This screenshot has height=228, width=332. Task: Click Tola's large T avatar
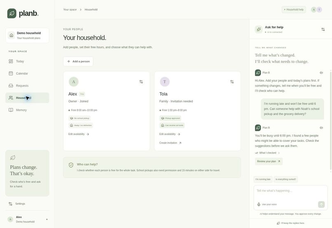(164, 82)
